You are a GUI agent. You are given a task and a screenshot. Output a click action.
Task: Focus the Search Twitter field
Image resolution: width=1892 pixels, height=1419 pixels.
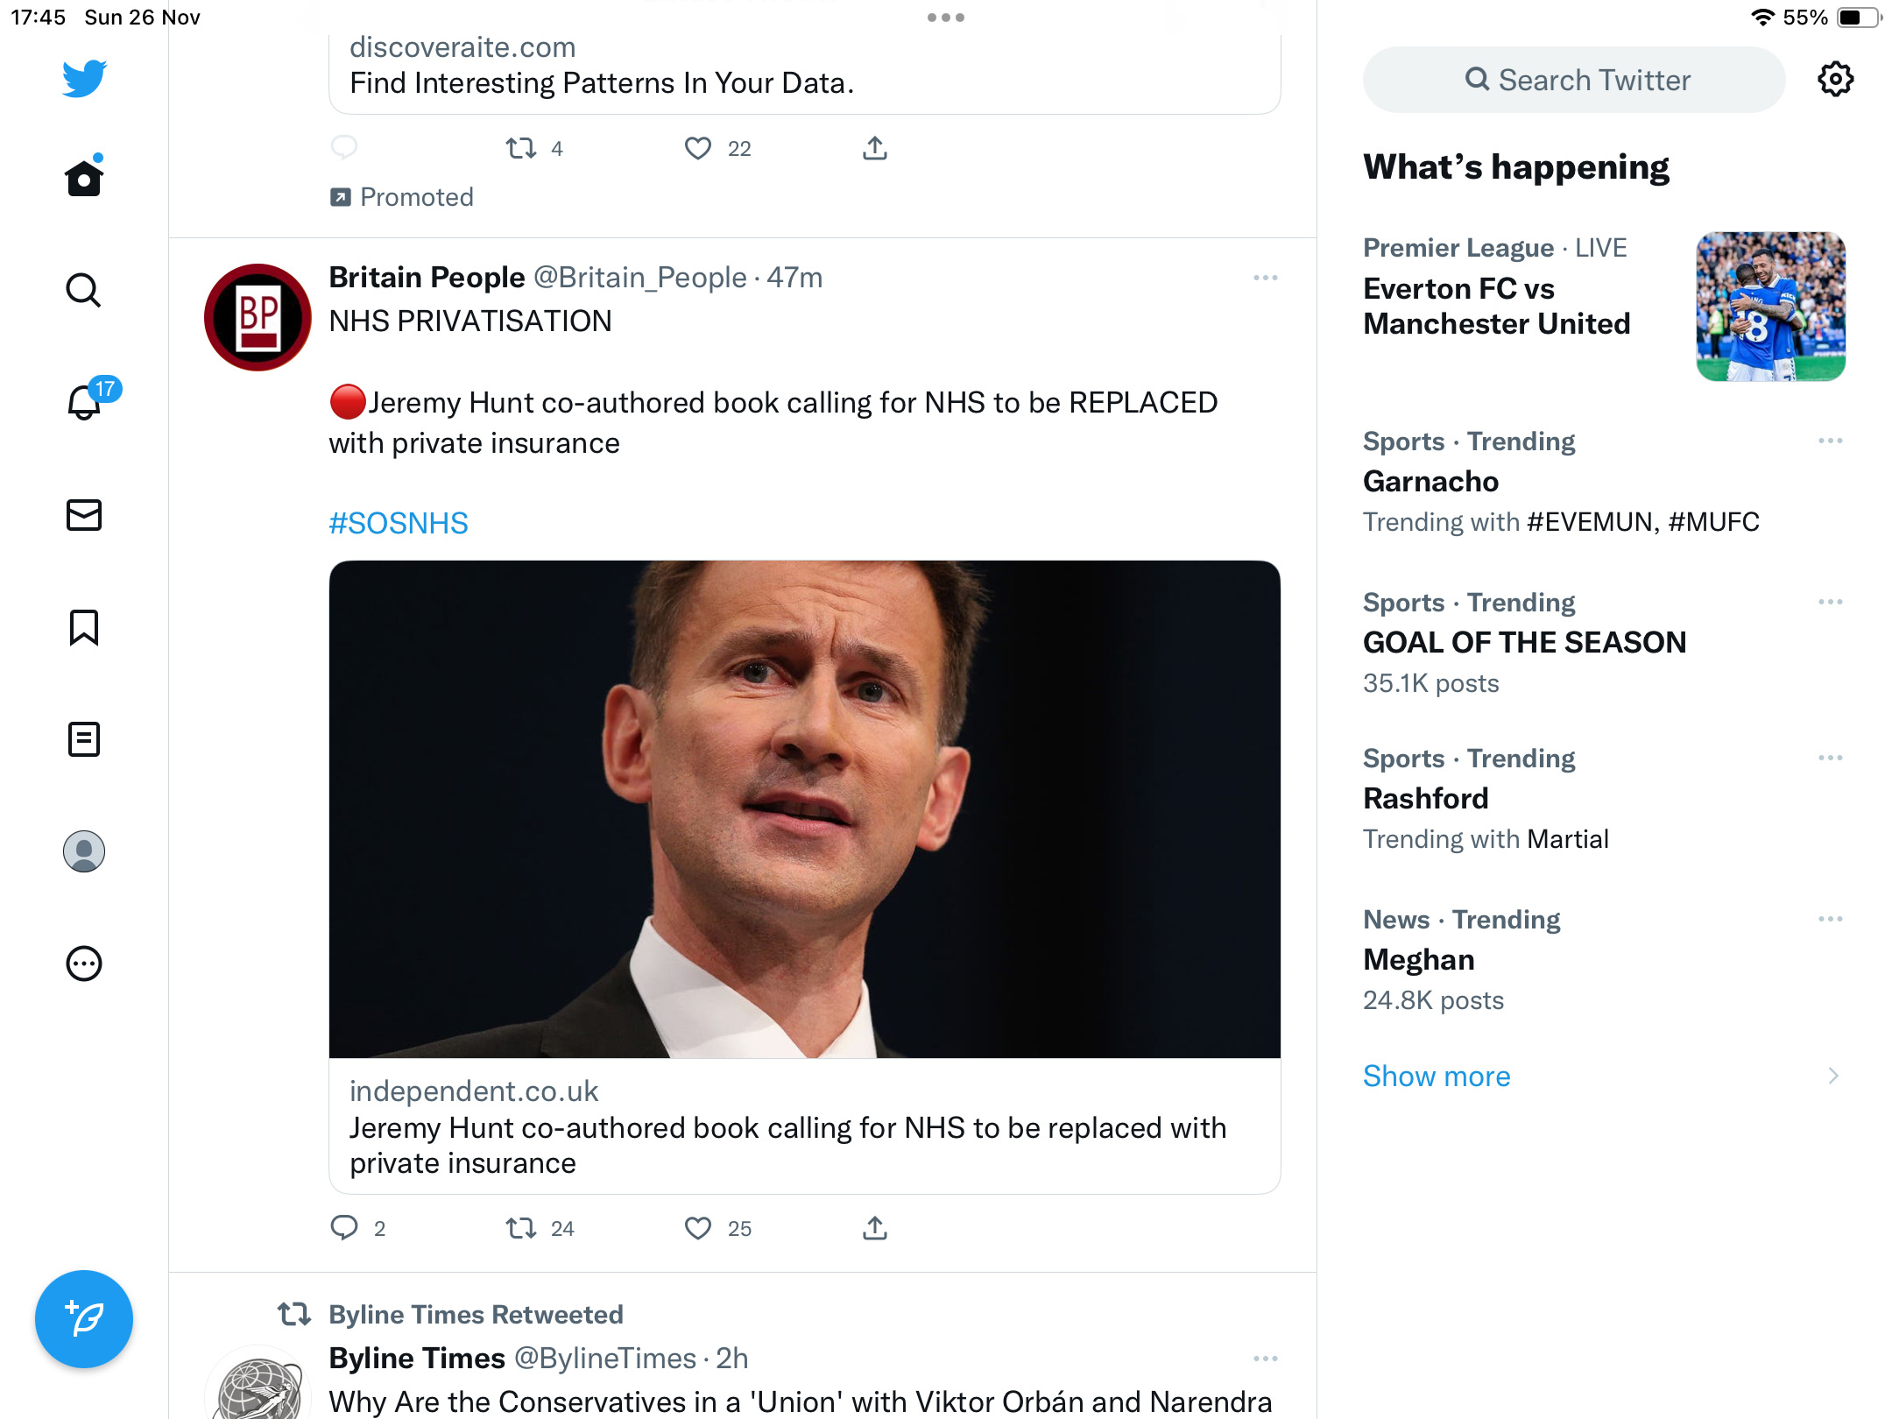tap(1574, 80)
